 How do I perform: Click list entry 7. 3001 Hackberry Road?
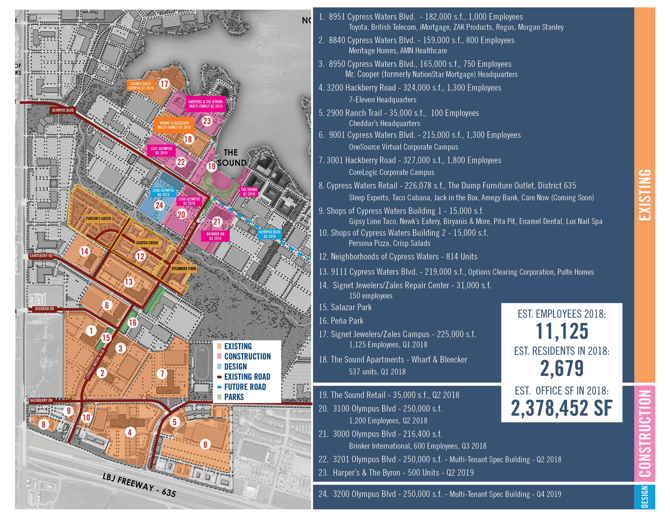point(410,161)
